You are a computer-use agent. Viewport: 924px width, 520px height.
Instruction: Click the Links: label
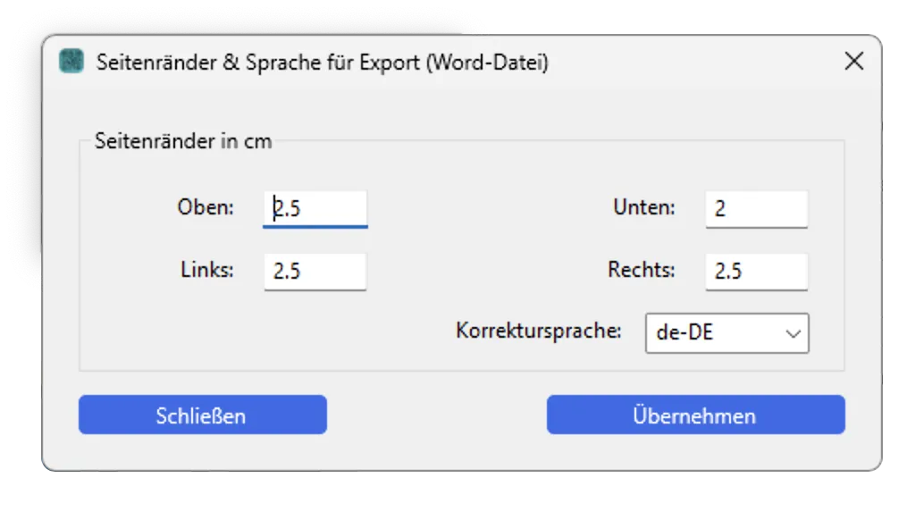click(x=207, y=270)
